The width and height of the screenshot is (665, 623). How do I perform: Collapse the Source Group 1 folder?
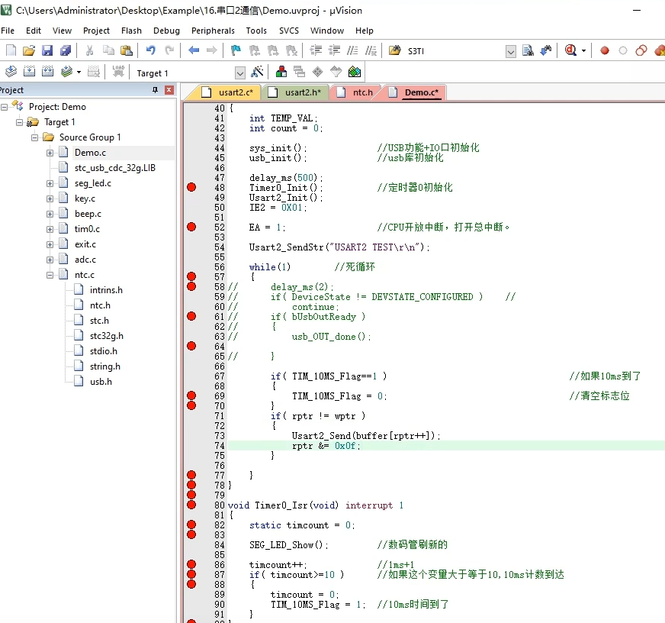[x=35, y=137]
